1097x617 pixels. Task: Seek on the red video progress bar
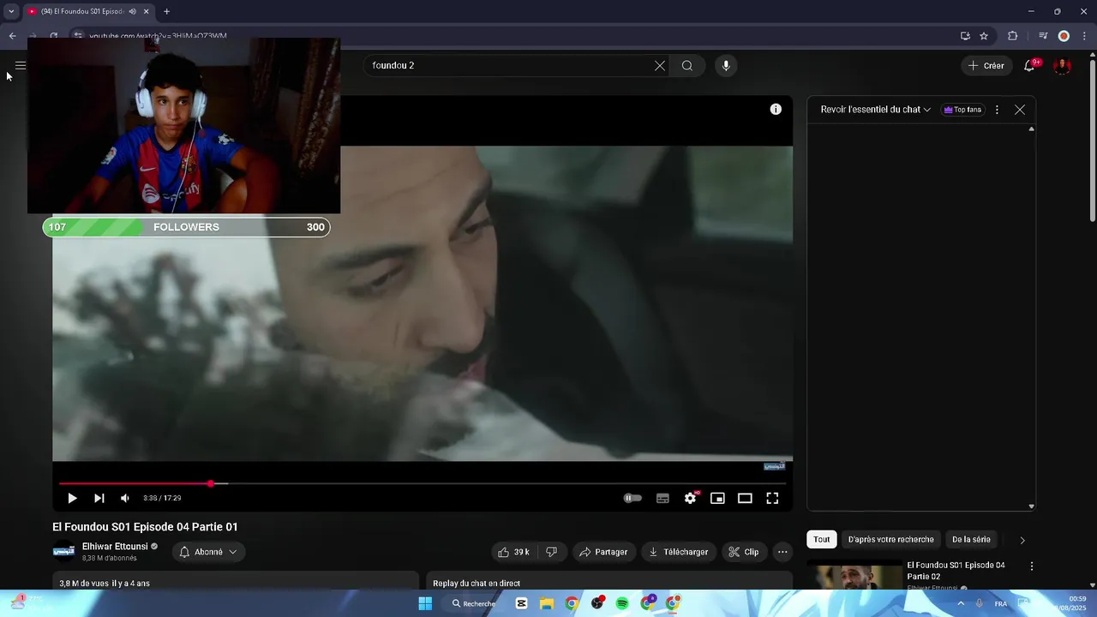point(423,483)
